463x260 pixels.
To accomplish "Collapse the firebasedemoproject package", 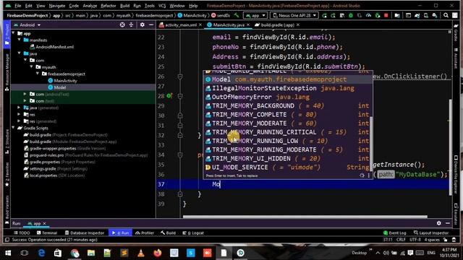I will (x=38, y=74).
